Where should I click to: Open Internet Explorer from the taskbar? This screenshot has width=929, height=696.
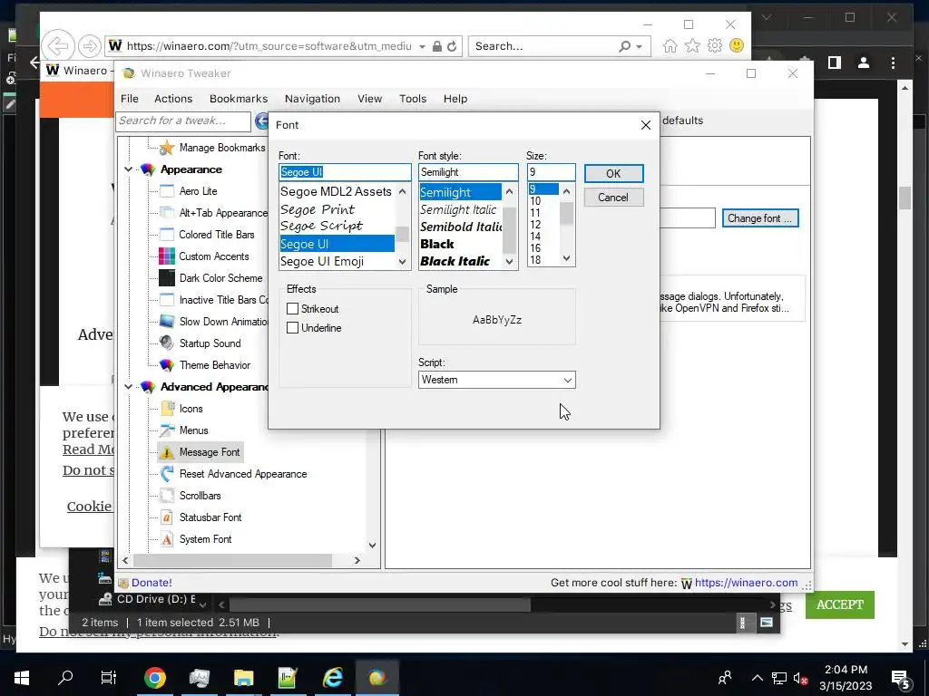pos(332,678)
